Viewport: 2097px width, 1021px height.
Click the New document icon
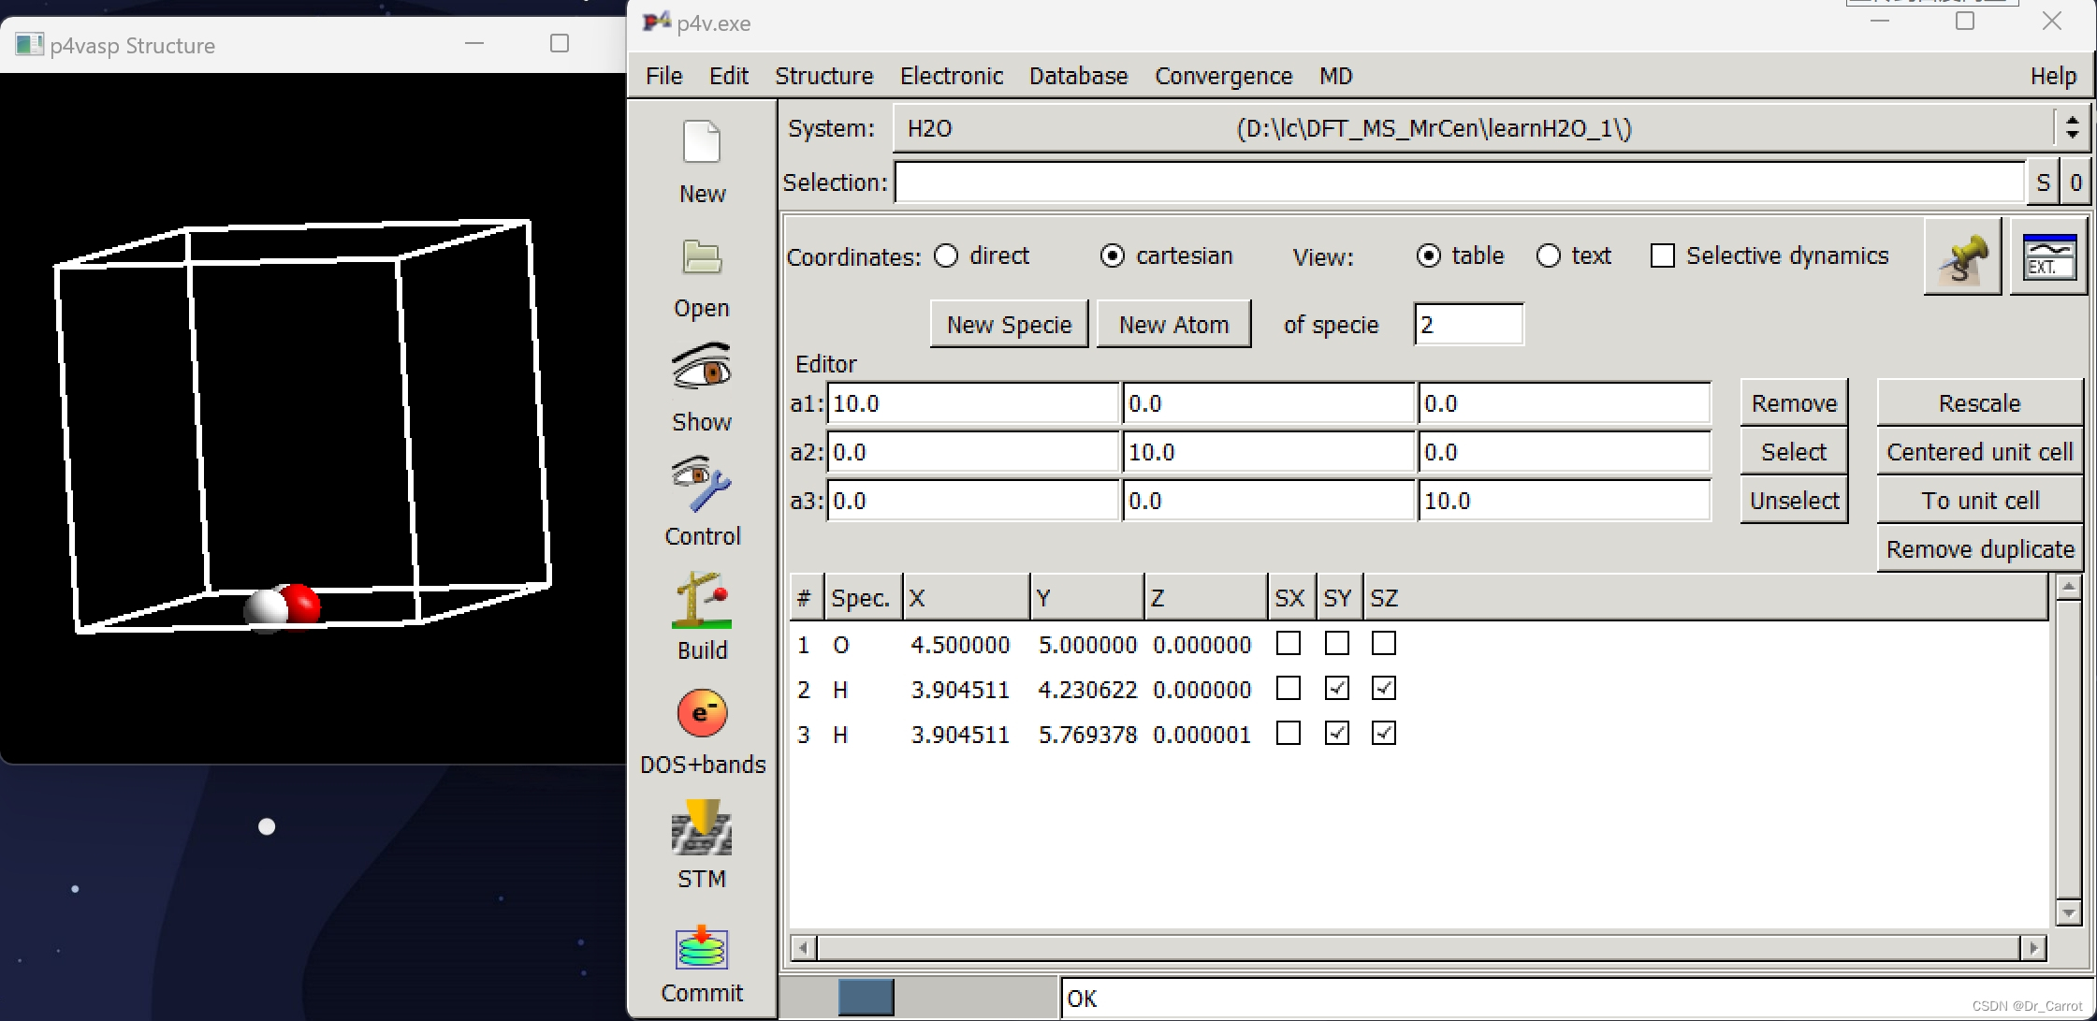pos(702,143)
